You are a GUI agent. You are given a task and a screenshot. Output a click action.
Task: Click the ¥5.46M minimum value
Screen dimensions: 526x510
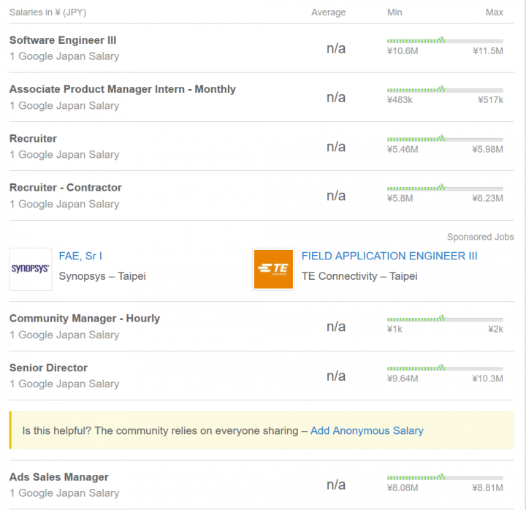pos(403,149)
